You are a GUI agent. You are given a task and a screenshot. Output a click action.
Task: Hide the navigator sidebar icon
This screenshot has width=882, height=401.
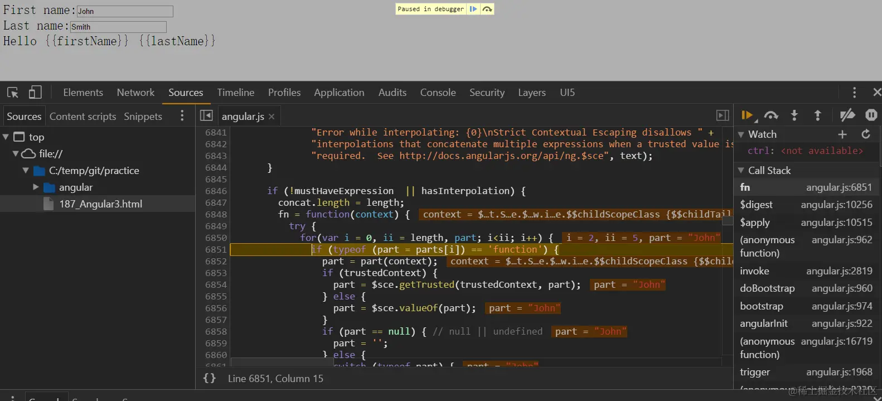pos(206,115)
